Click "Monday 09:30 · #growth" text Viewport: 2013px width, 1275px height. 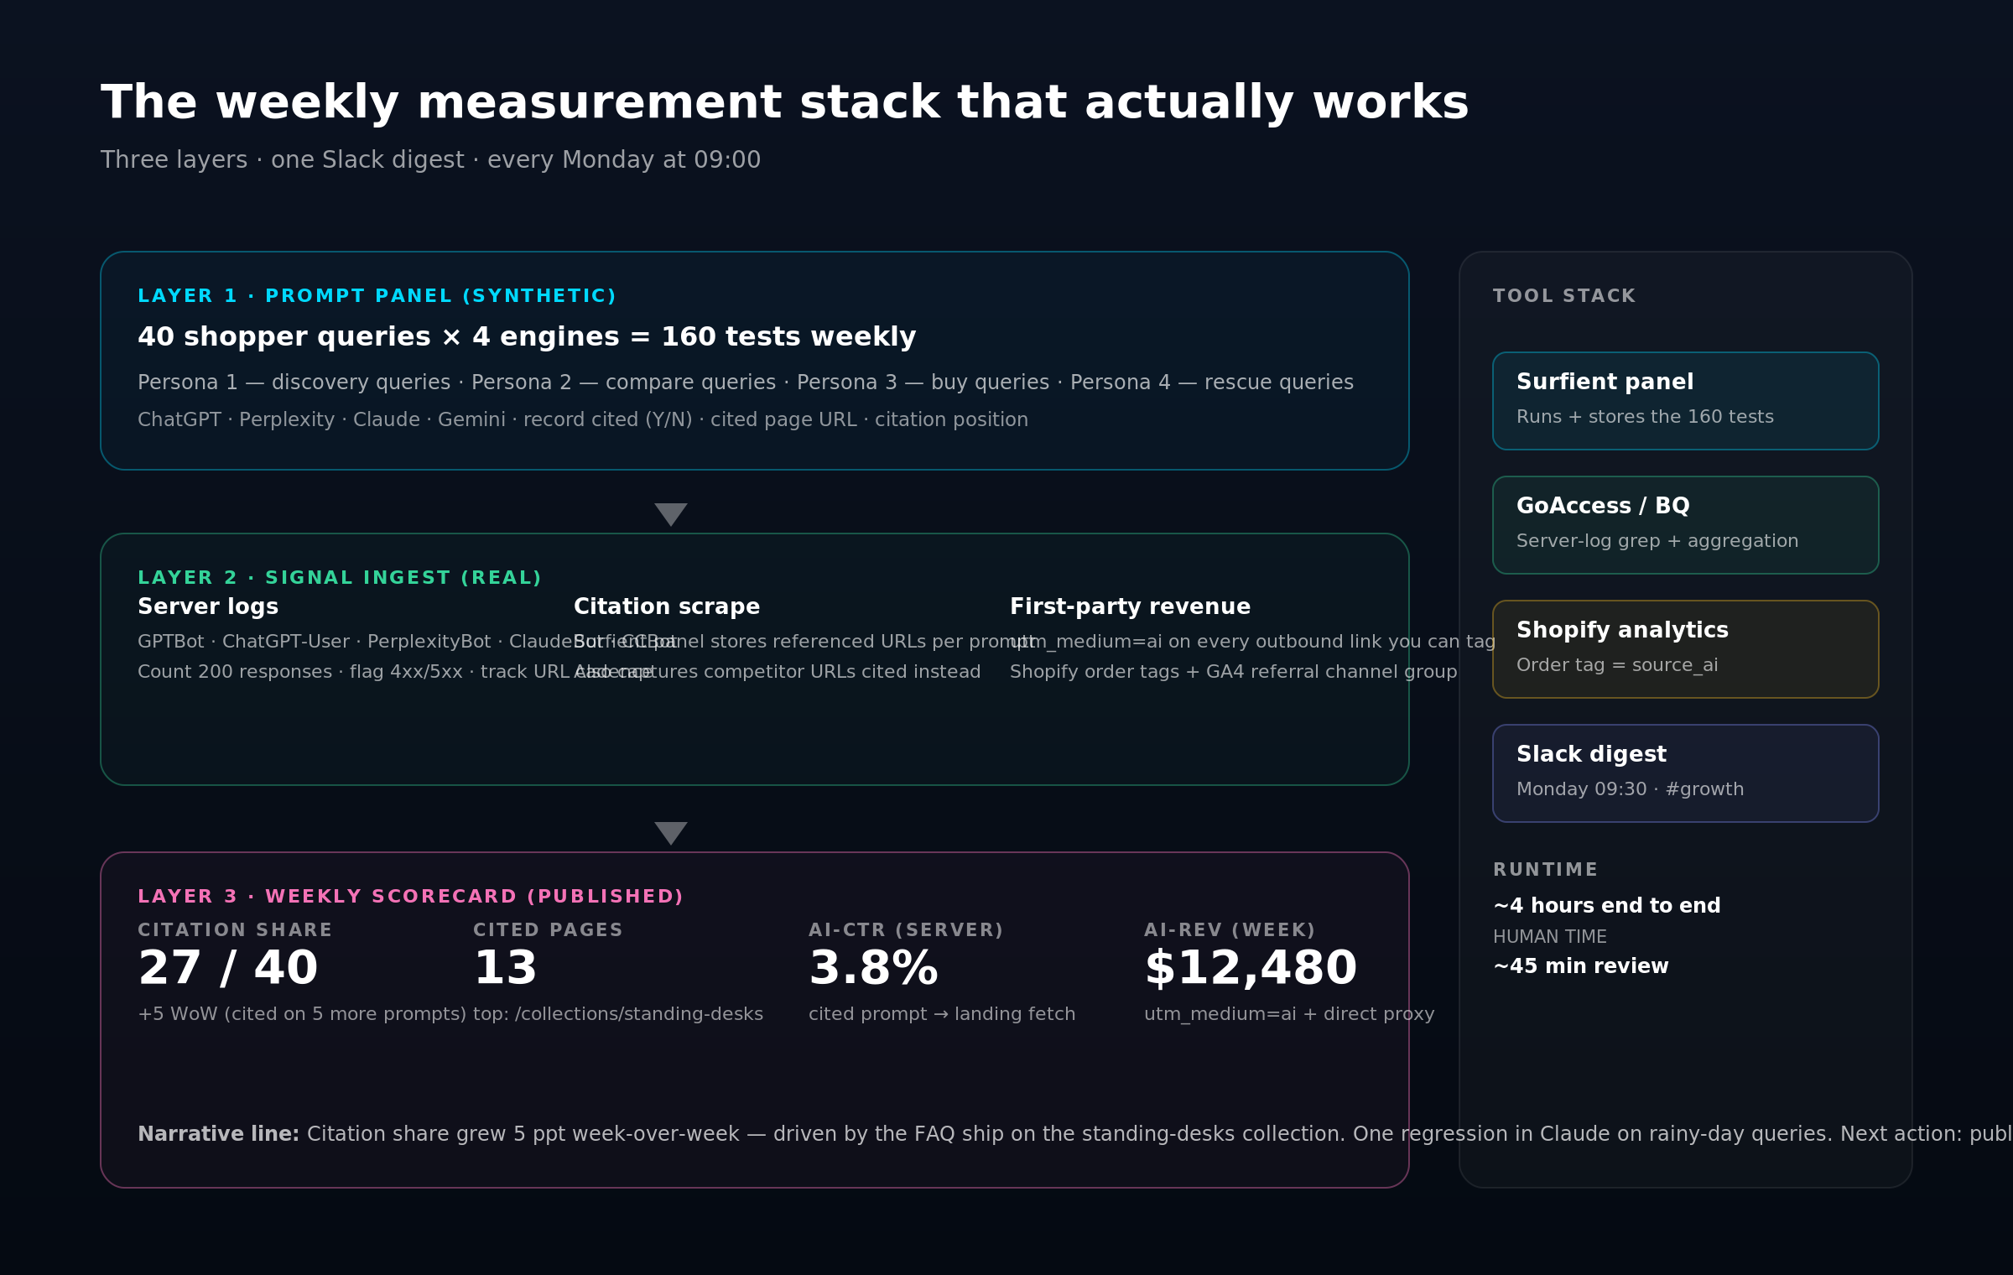[x=1630, y=789]
